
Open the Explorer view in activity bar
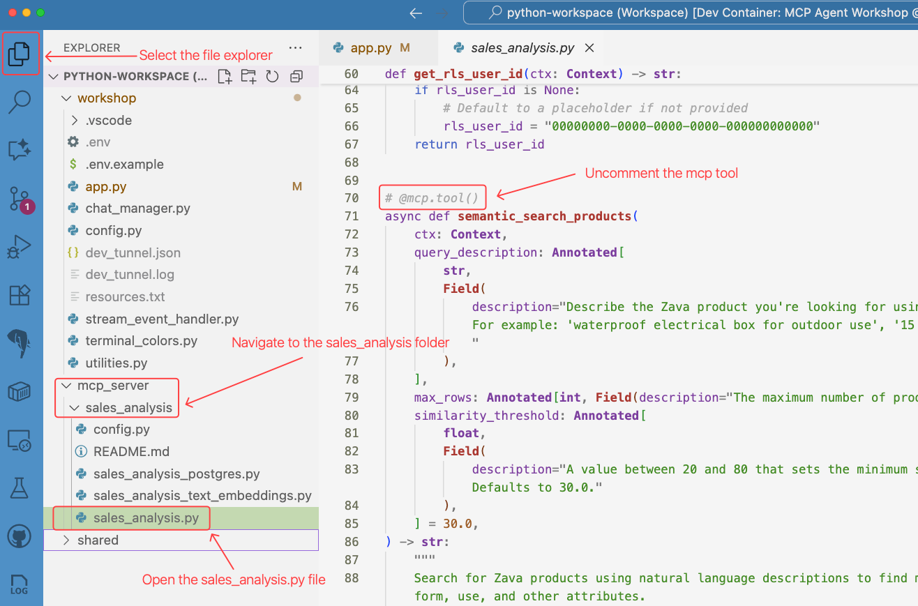(x=20, y=54)
